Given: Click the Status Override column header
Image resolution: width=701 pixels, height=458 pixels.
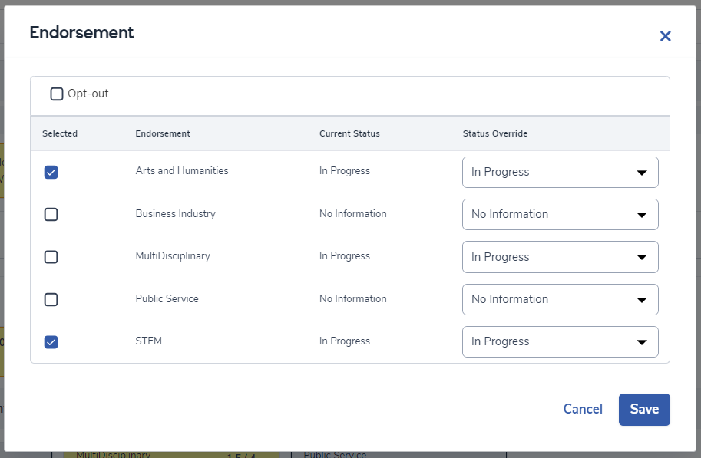Looking at the screenshot, I should [494, 133].
